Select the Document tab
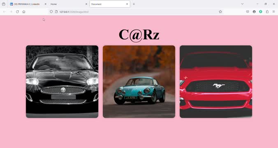 coord(110,4)
